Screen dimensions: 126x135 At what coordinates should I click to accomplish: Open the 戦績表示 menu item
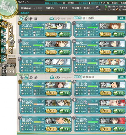[26, 8]
